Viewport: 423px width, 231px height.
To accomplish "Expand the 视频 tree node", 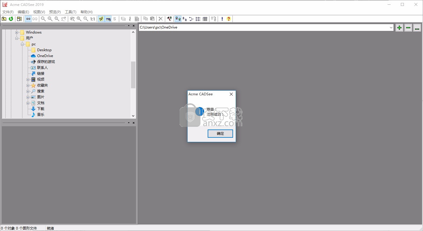I will tap(28, 79).
